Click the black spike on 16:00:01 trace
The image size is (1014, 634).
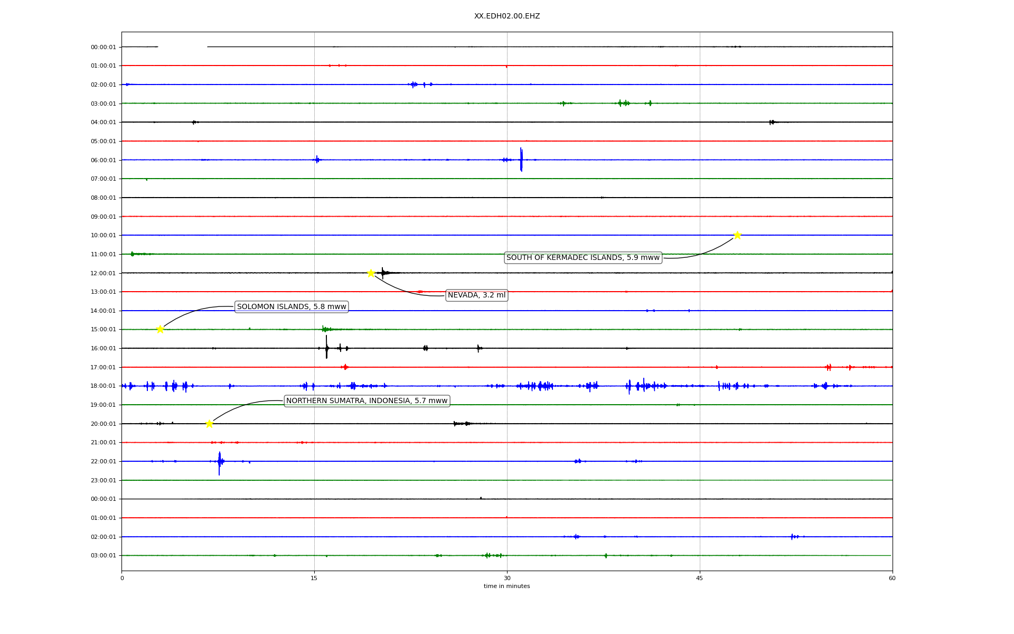[326, 347]
